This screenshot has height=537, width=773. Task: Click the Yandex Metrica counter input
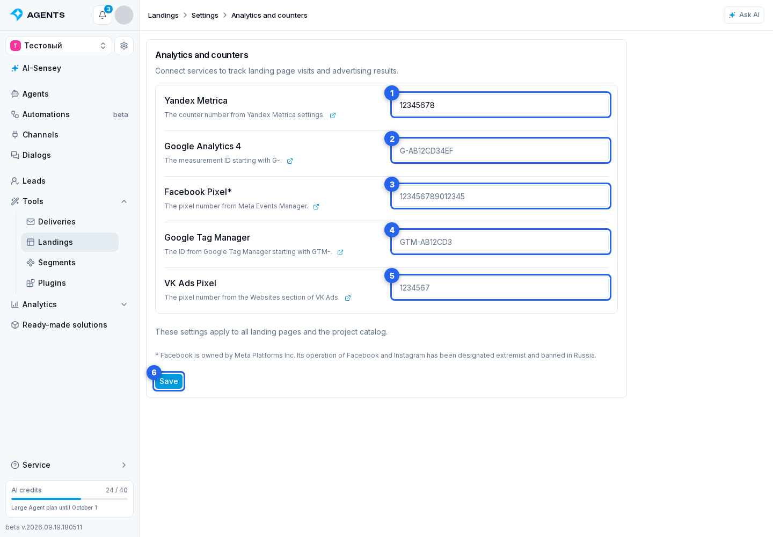(501, 105)
